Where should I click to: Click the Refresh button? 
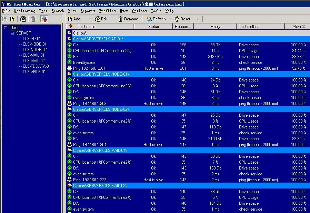click(156, 19)
